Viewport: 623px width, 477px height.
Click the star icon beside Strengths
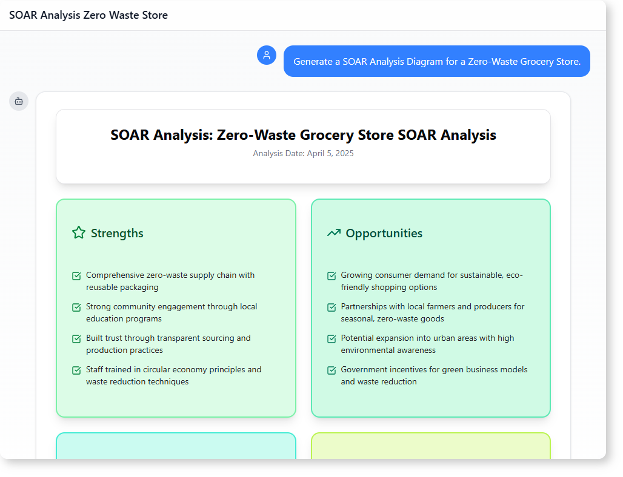[79, 232]
